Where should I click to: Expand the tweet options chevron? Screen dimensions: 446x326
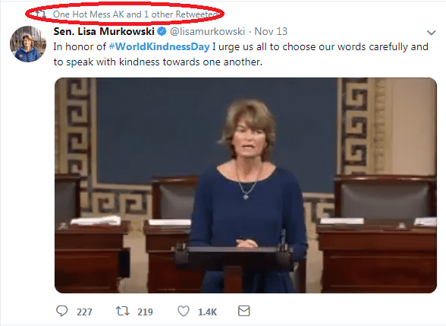[431, 33]
